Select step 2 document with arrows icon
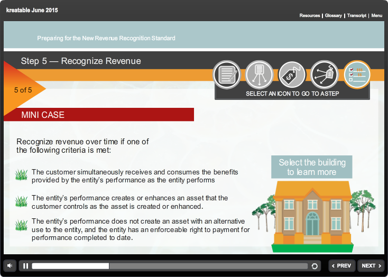This screenshot has height=277, width=388. (259, 75)
